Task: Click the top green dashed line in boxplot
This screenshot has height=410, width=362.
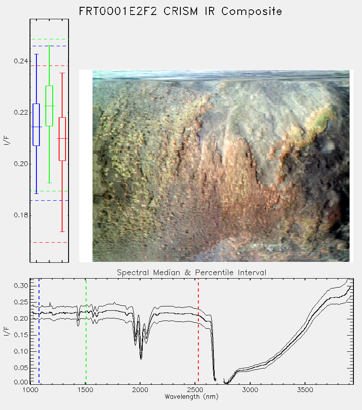Action: click(x=49, y=39)
